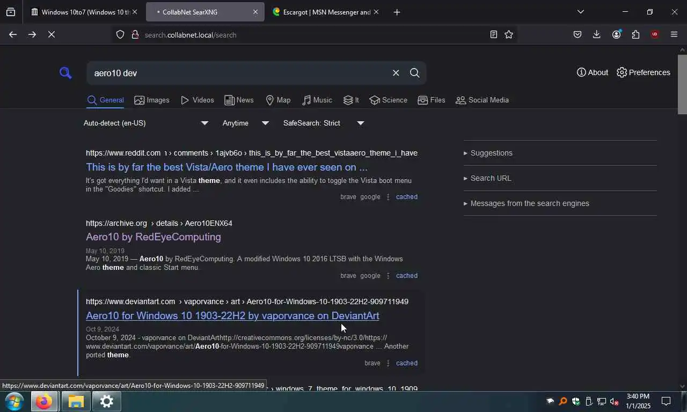Click the search query input field
Screen dimensions: 687x412
click(x=239, y=73)
